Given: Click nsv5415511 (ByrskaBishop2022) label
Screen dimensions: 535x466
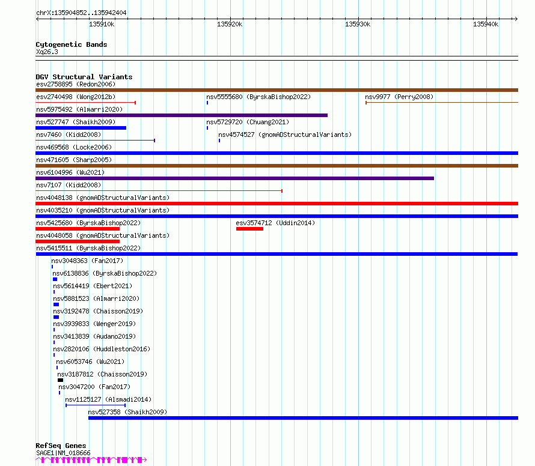Looking at the screenshot, I should 88,248.
